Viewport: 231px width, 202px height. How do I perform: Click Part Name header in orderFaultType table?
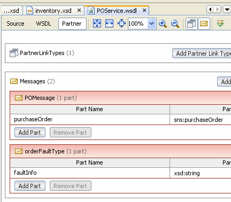(90, 162)
